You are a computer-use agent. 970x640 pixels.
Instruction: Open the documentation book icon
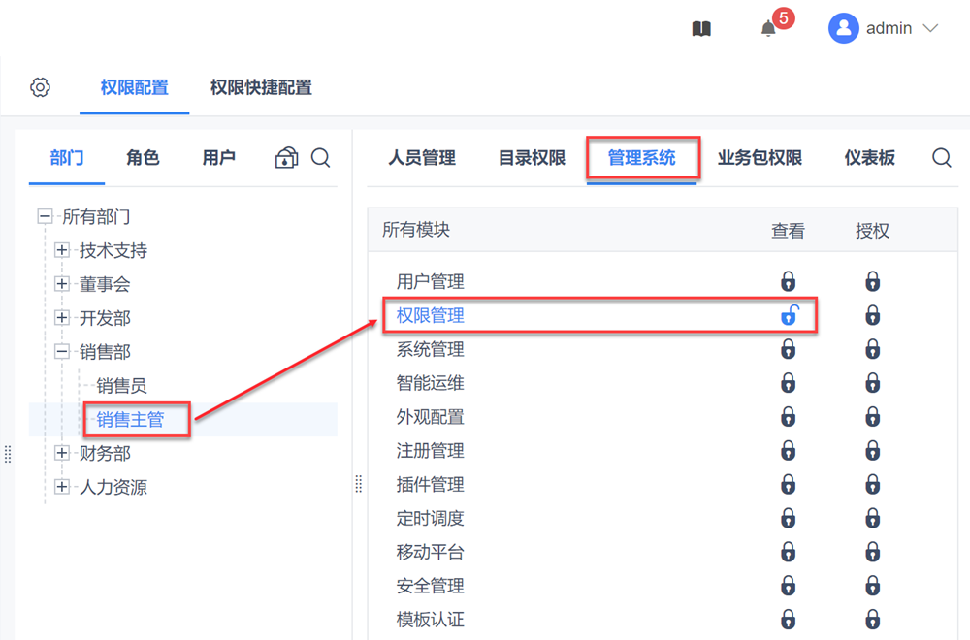(x=701, y=29)
